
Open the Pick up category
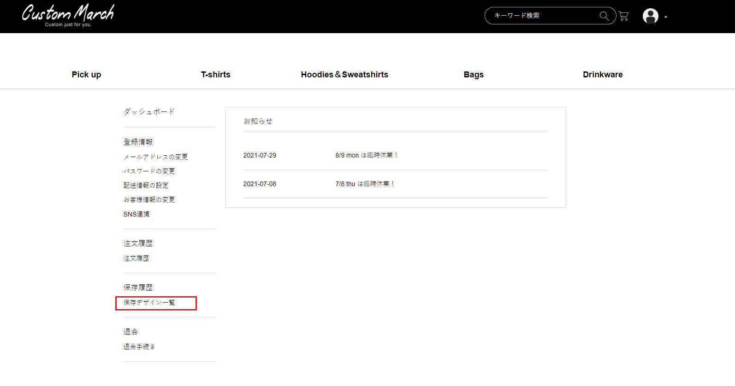click(x=86, y=75)
